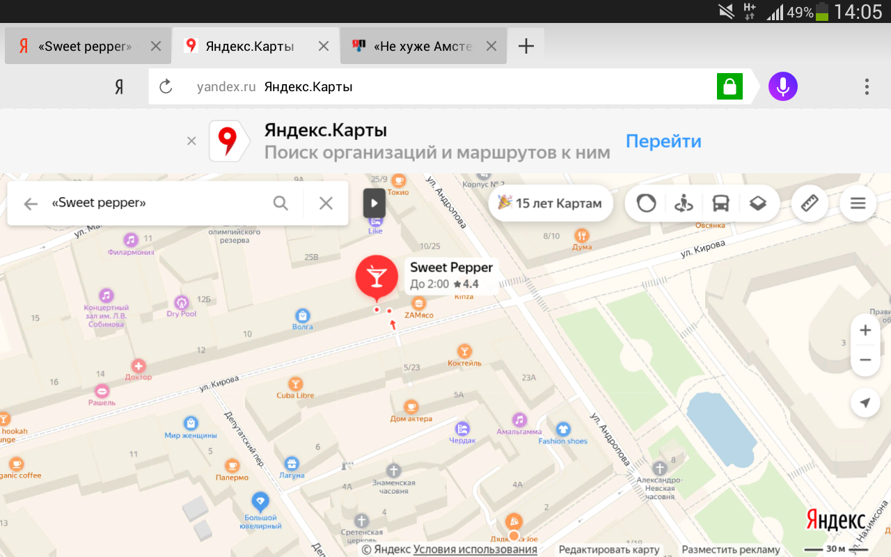Tap the Редактировать карту link

tap(609, 549)
